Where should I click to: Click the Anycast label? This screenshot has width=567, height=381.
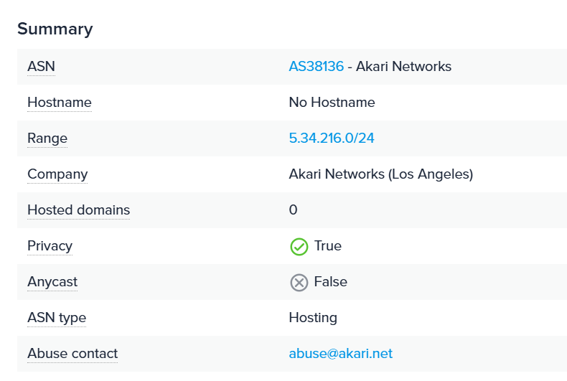click(52, 282)
